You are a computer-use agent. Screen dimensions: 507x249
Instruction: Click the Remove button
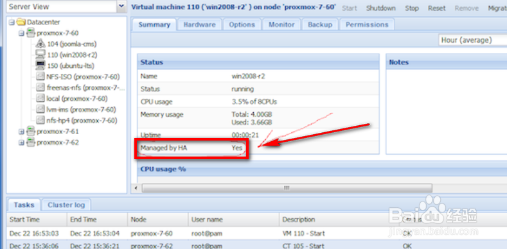467,8
